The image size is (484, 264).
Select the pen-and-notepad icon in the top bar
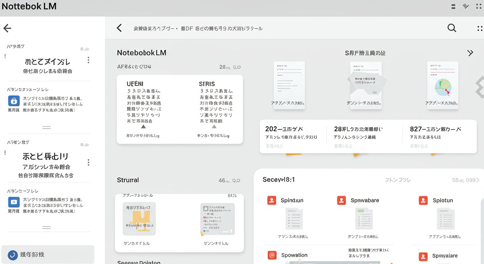pos(466,6)
